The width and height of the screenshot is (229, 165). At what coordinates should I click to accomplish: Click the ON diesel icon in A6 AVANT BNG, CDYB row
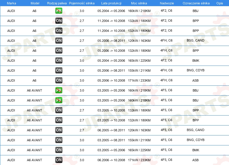(59, 140)
